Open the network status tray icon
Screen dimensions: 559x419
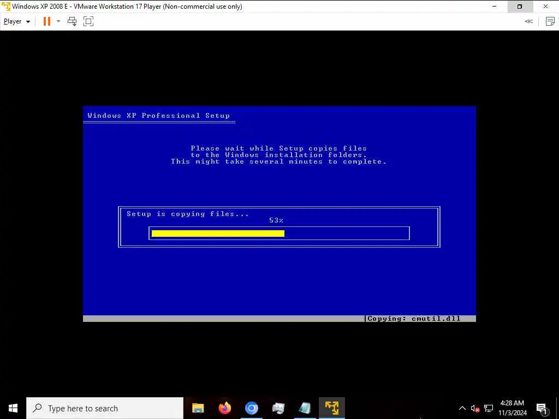[489, 408]
